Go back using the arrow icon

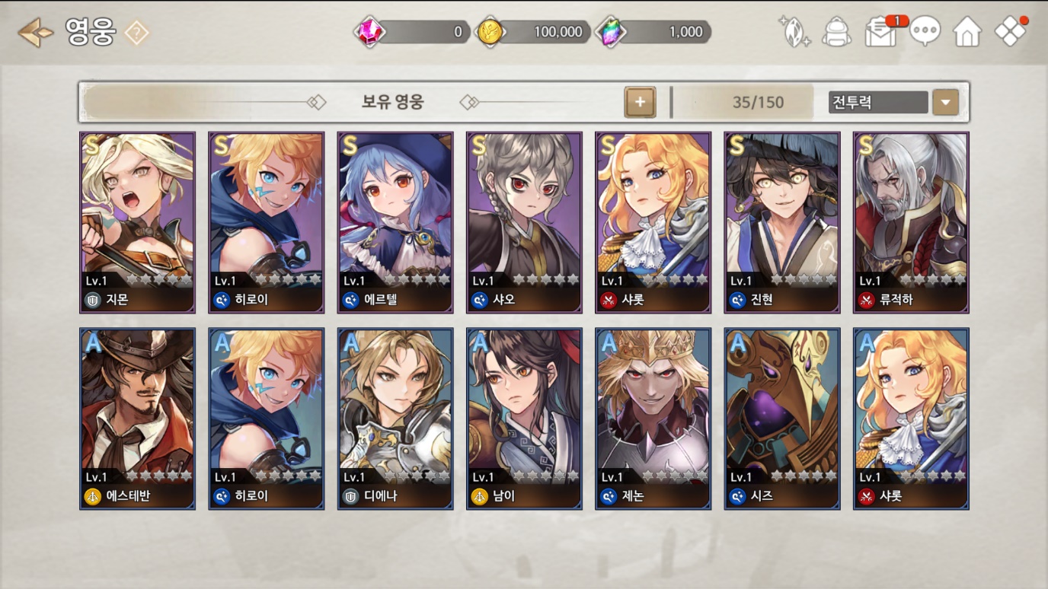coord(35,33)
